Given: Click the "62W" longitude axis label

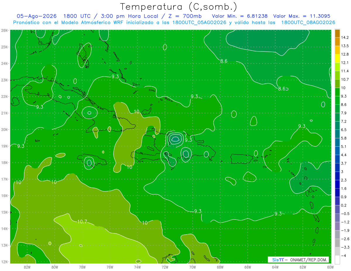Looking at the screenshot, I should pos(303,267).
